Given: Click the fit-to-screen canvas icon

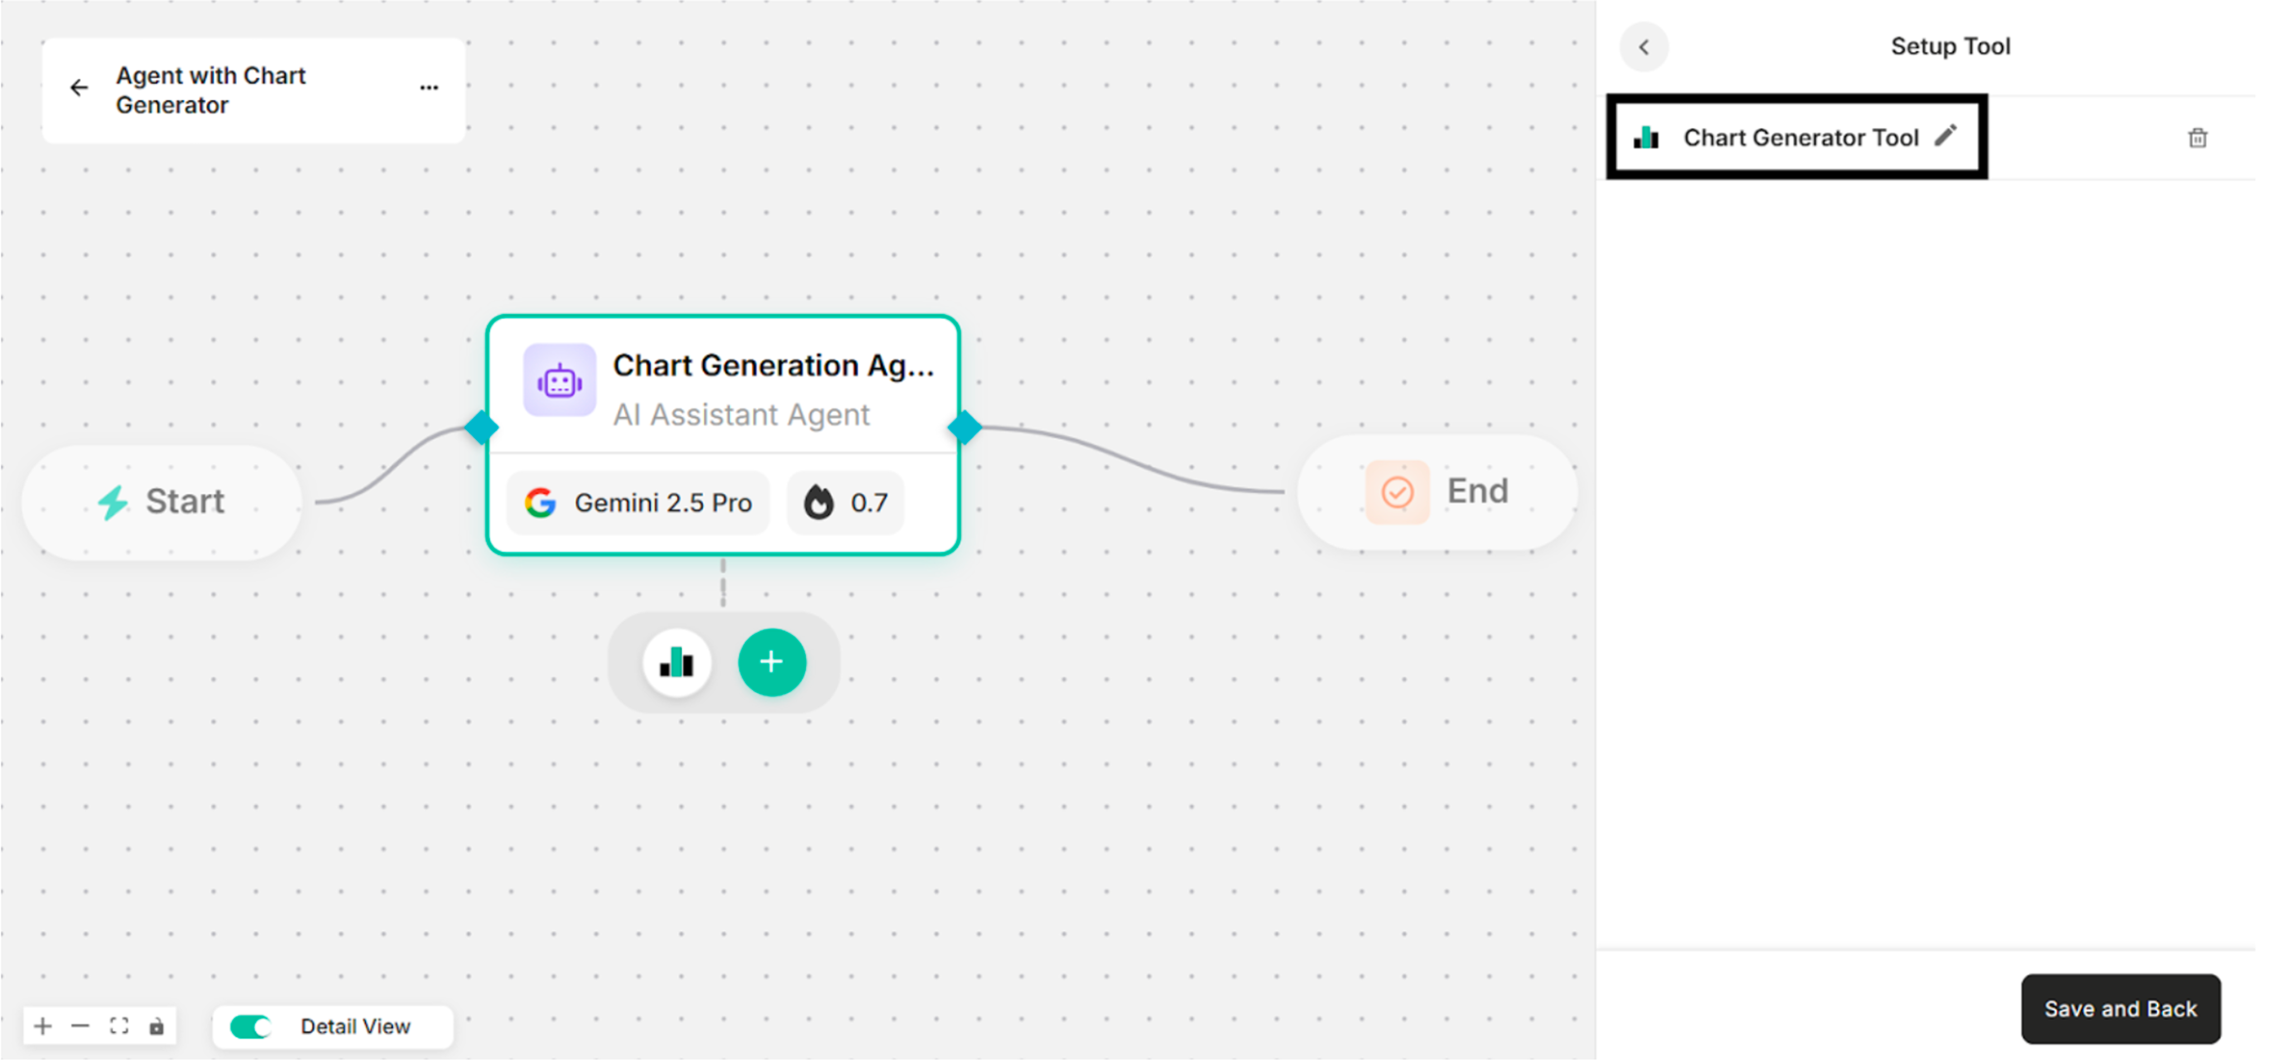Looking at the screenshot, I should (119, 1026).
